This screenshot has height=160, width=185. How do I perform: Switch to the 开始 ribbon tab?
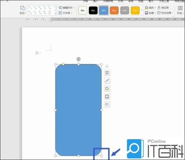coord(85,1)
